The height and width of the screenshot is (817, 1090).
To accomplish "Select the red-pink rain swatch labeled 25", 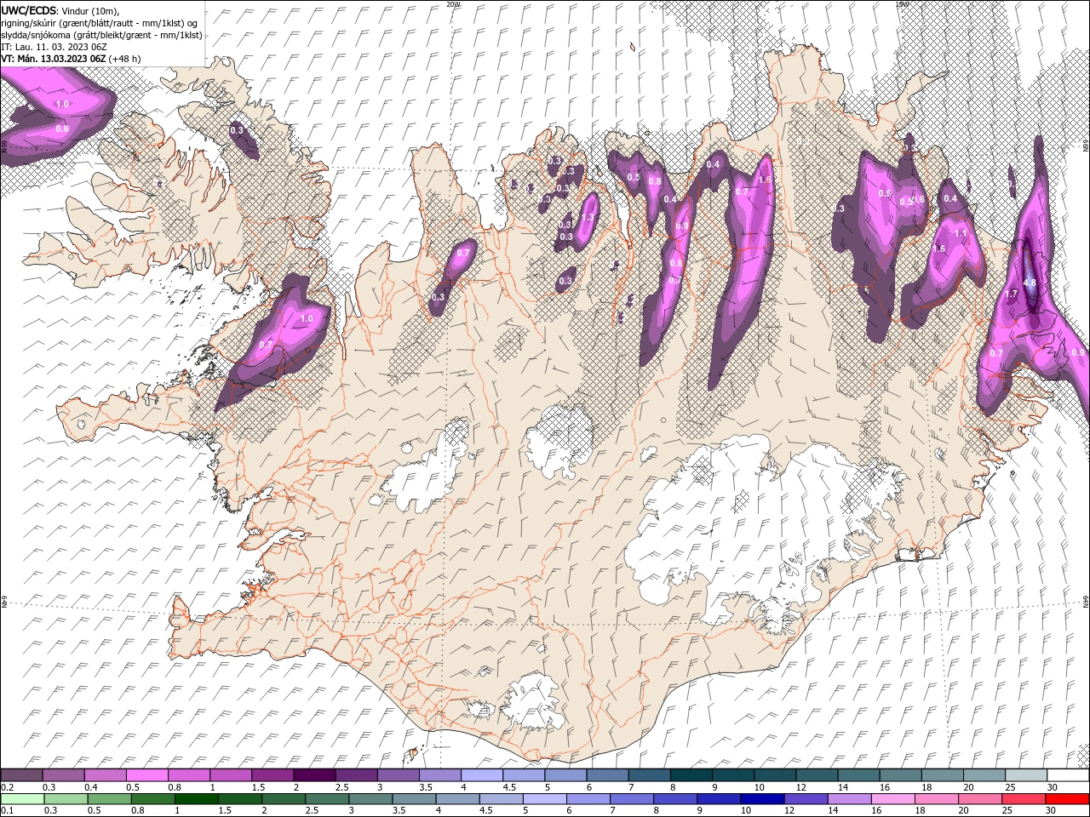I will [x=1023, y=799].
